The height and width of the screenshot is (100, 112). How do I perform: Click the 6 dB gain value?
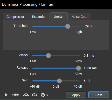pos(87,81)
